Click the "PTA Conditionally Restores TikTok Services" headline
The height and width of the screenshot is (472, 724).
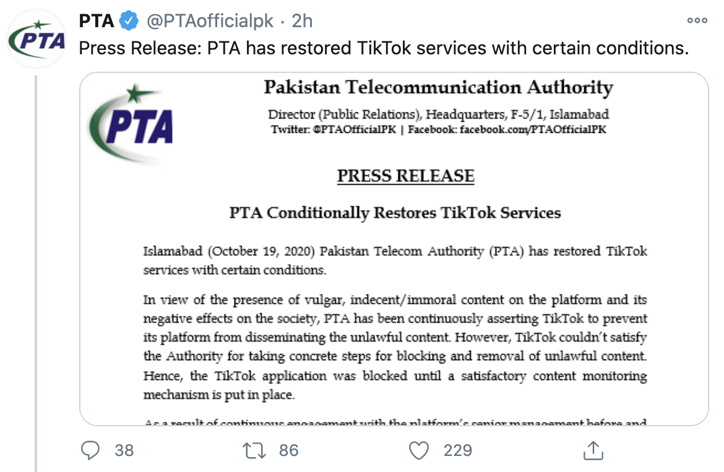395,213
